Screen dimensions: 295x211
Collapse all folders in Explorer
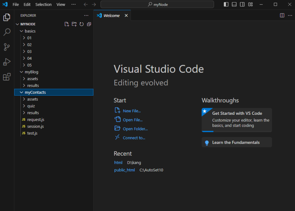click(89, 24)
